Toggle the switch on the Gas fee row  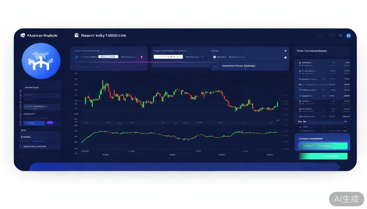(345, 122)
